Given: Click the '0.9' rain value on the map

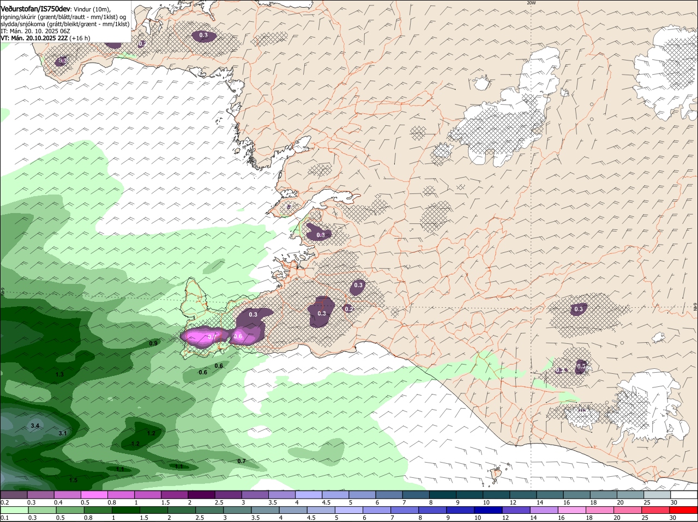Looking at the screenshot, I should tap(153, 343).
